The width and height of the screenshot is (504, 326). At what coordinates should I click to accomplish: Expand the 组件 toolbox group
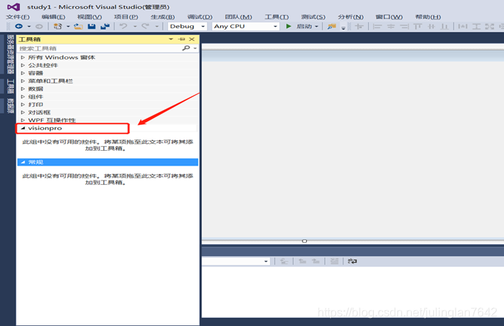[x=23, y=97]
